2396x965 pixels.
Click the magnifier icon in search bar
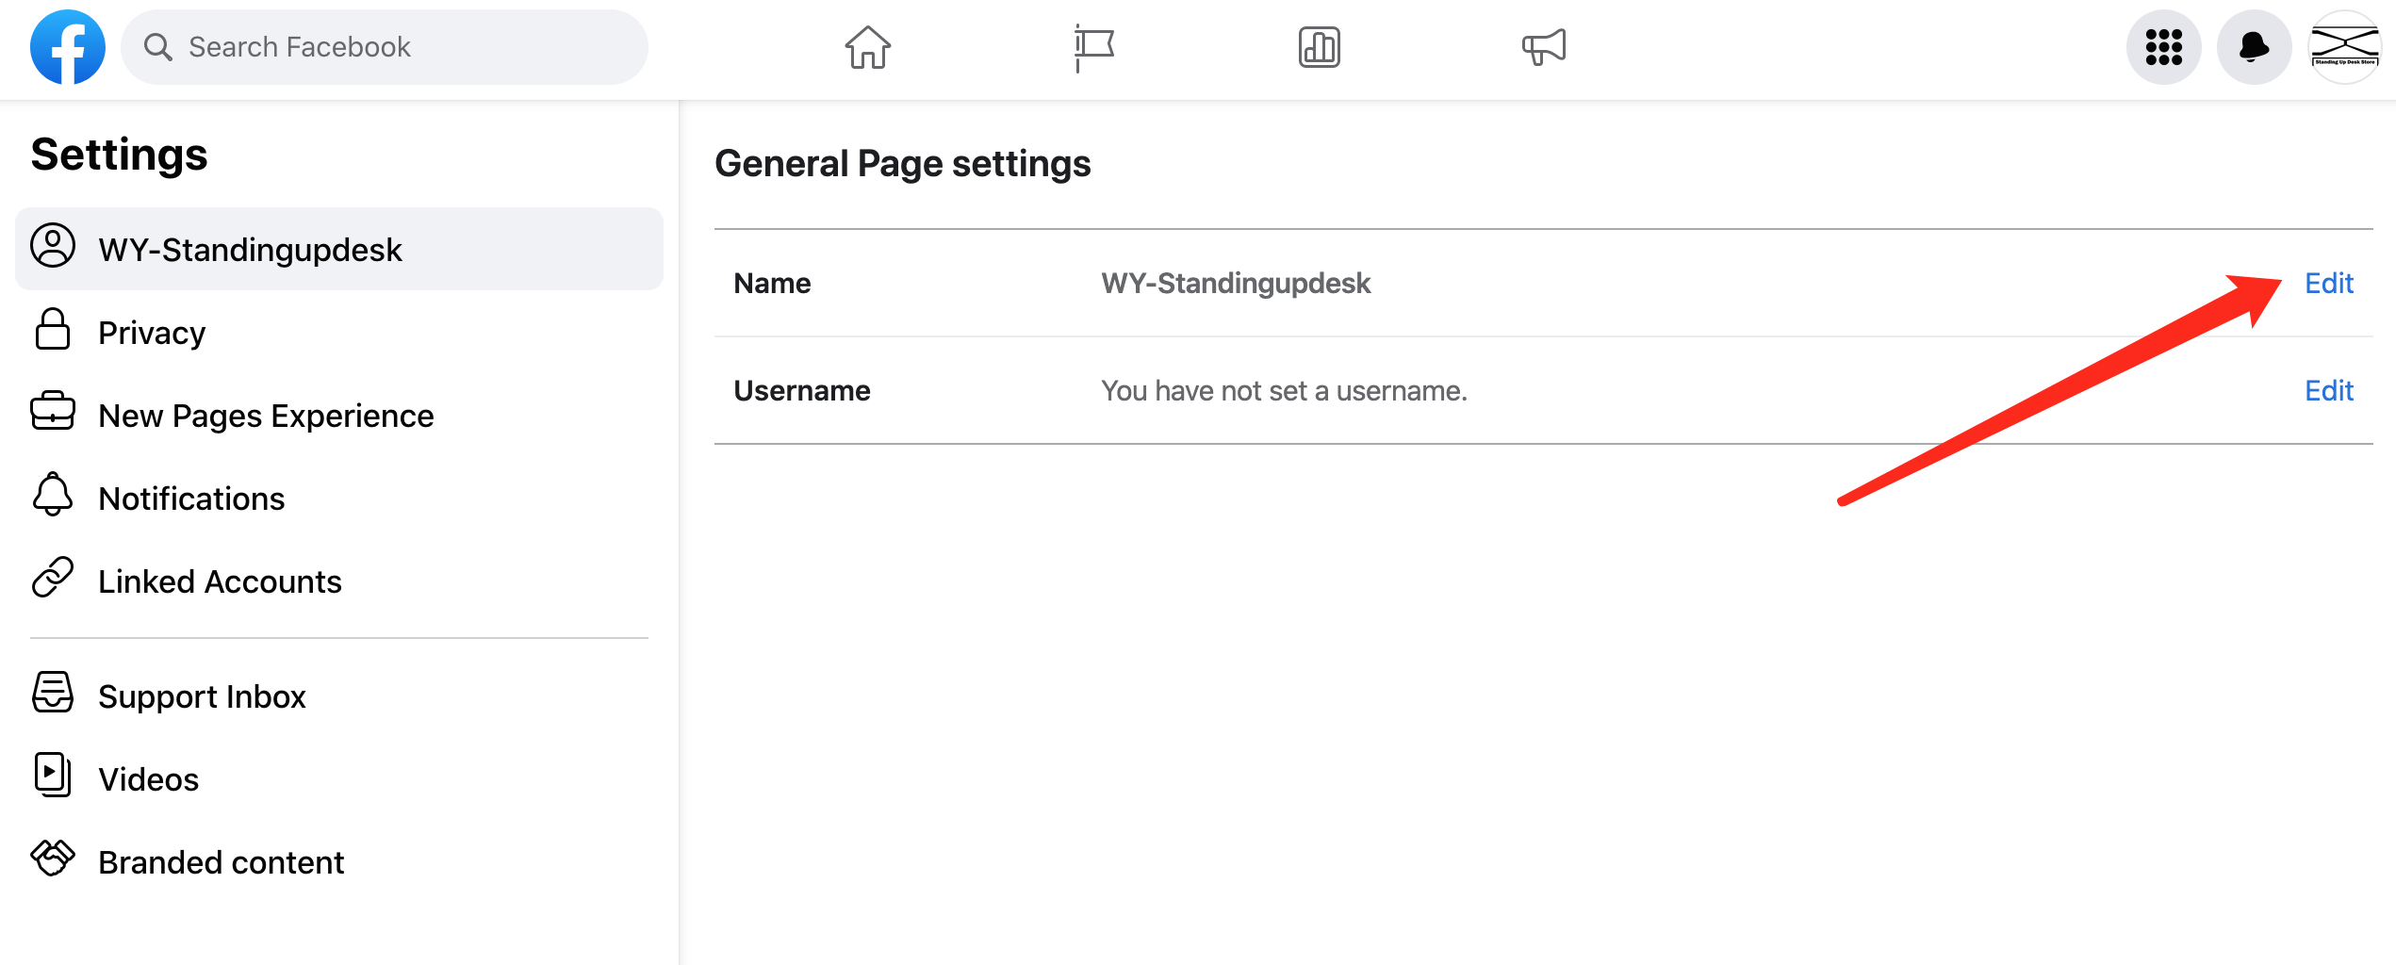click(157, 47)
